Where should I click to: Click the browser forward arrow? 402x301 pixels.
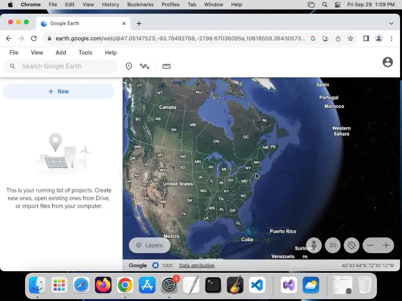(x=21, y=38)
